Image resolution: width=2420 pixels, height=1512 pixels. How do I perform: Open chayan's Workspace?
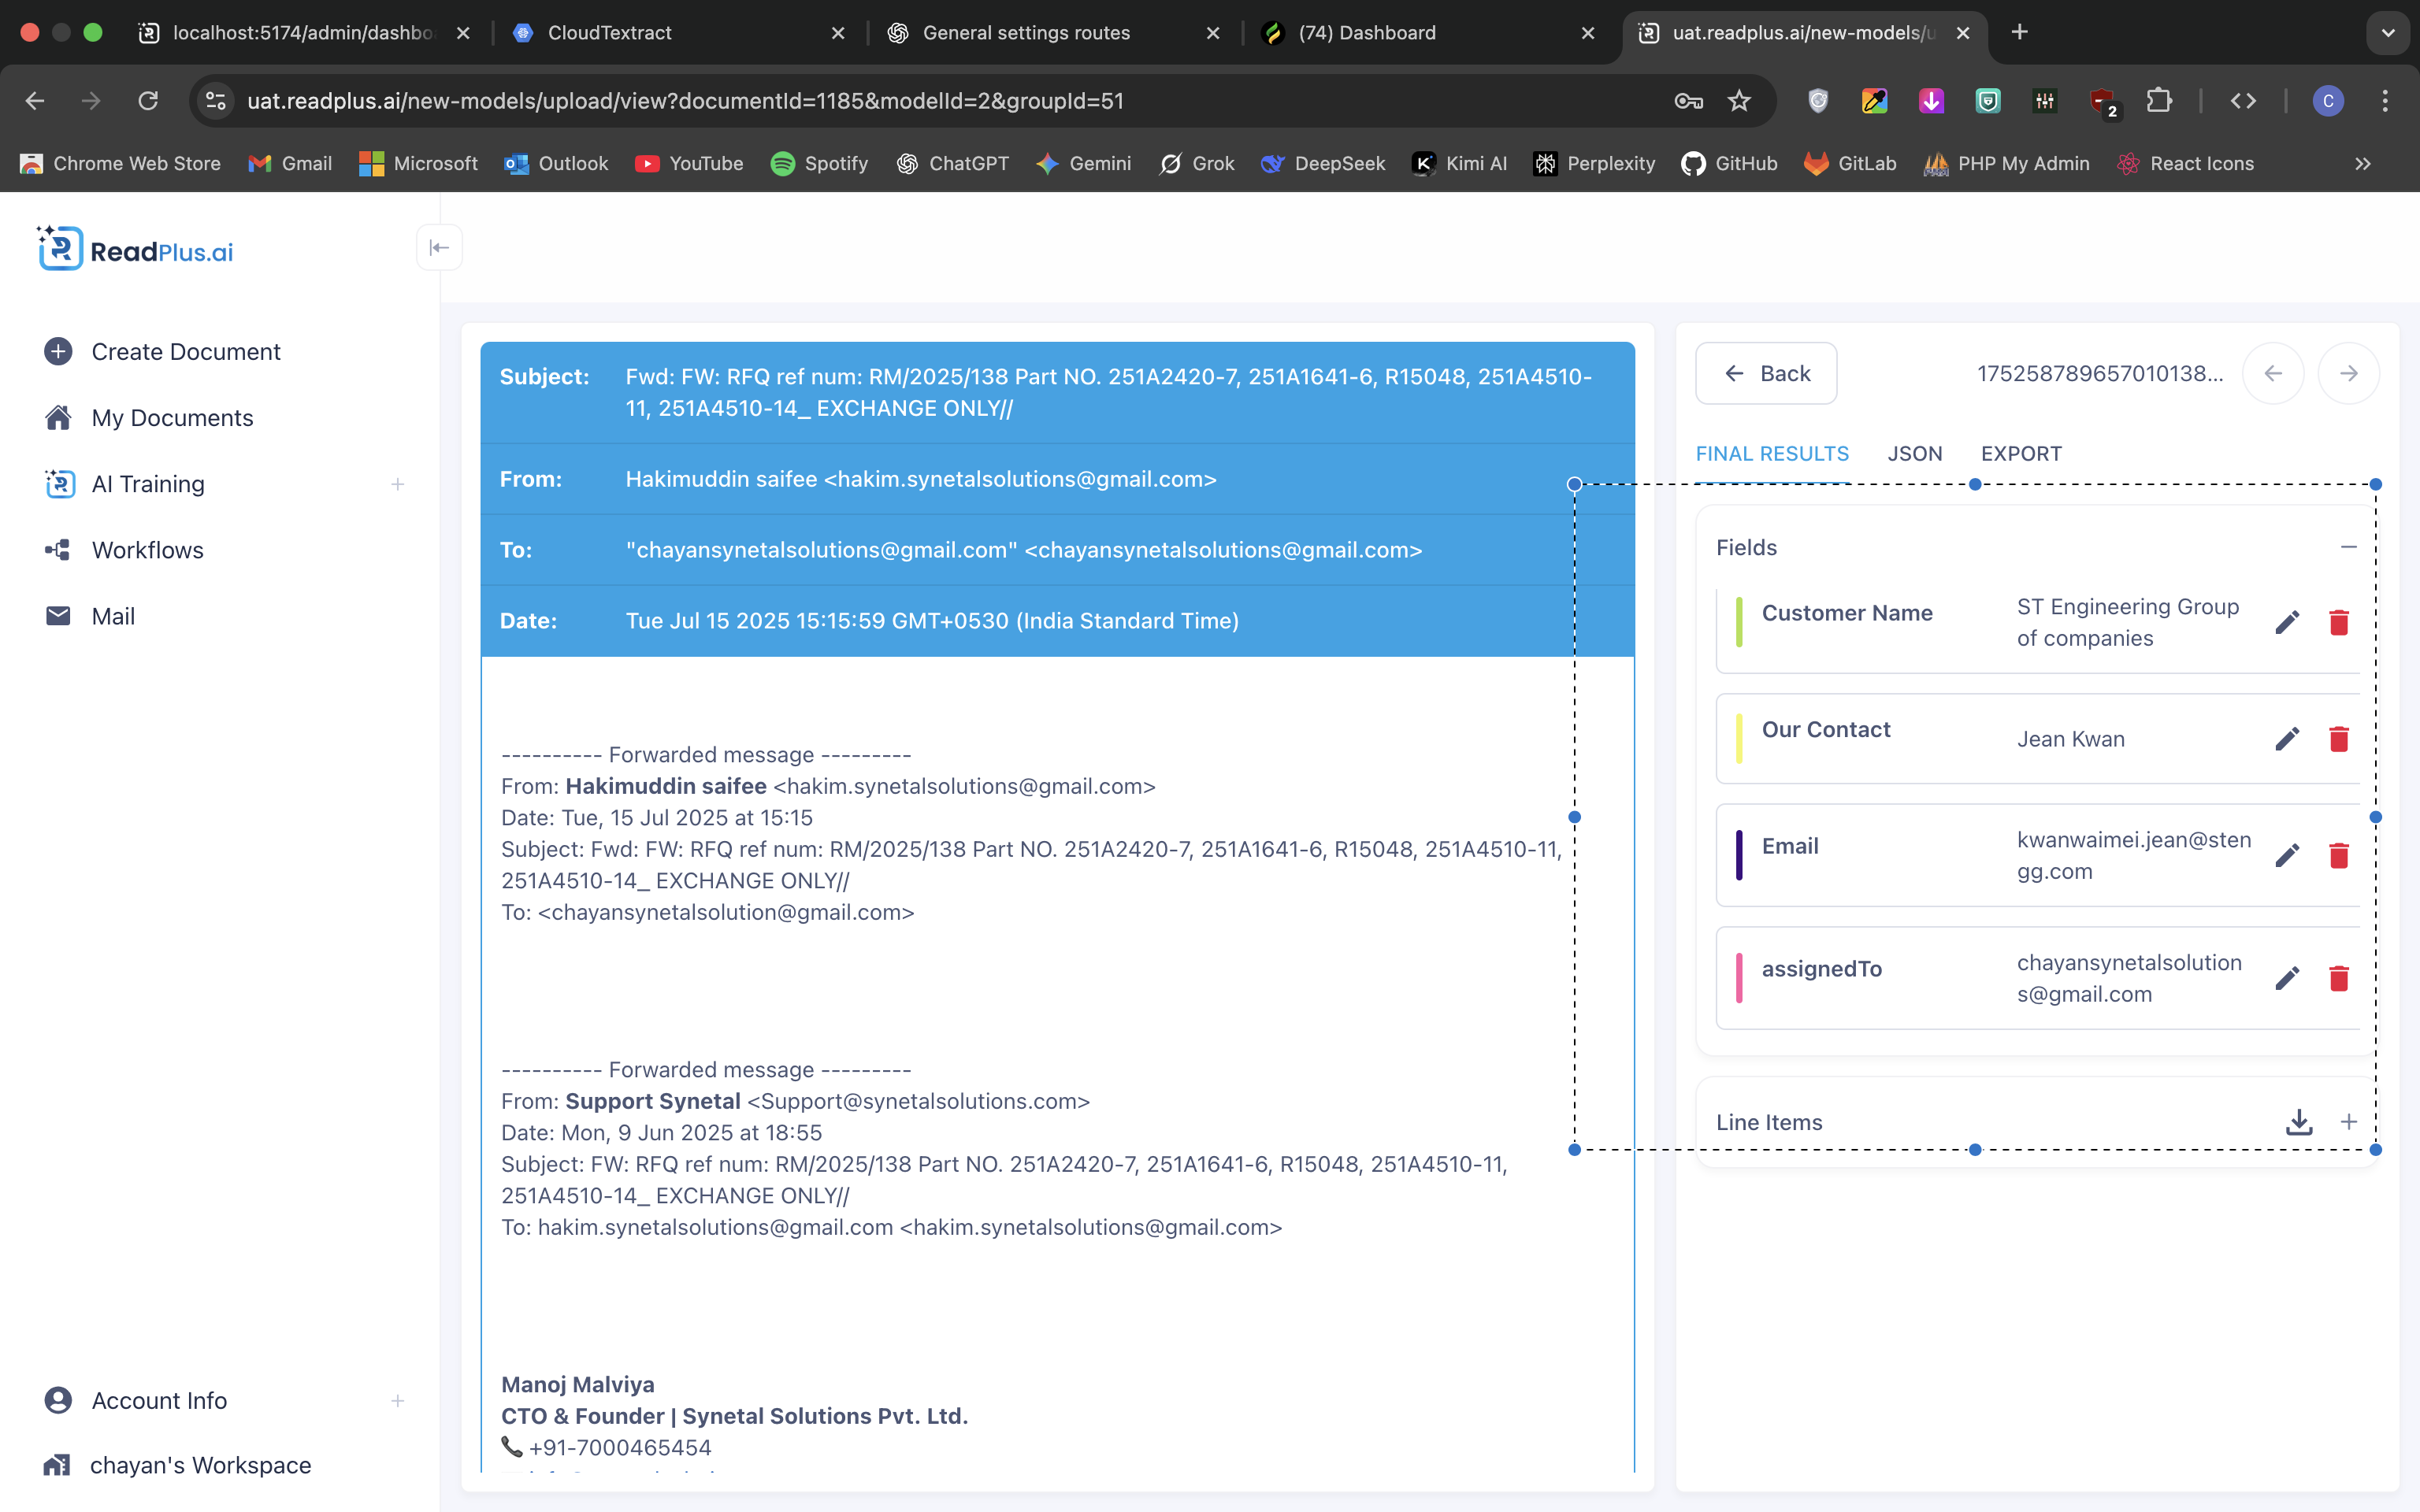200,1465
